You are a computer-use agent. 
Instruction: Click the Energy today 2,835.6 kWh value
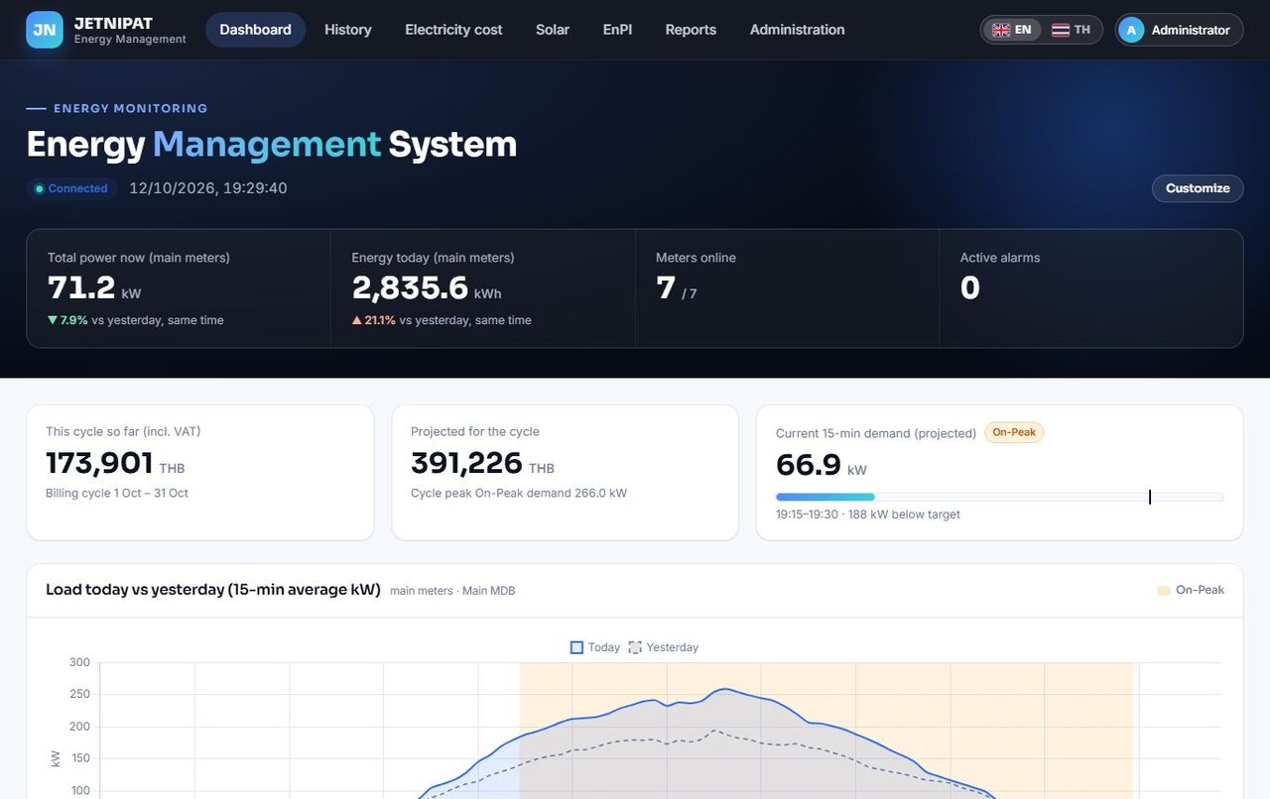[427, 288]
